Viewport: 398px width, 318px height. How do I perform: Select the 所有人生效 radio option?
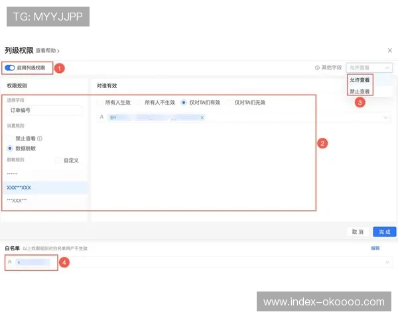(100, 103)
